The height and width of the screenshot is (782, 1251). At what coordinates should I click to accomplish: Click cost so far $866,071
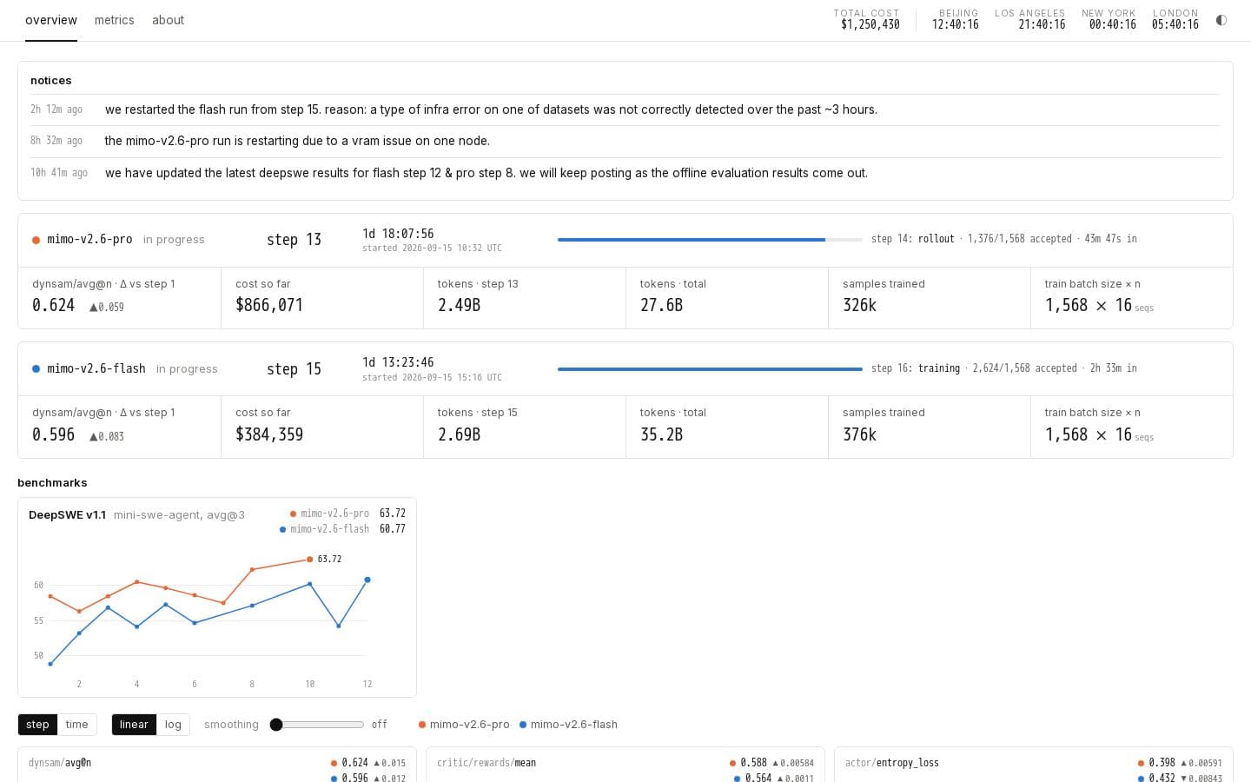(269, 305)
